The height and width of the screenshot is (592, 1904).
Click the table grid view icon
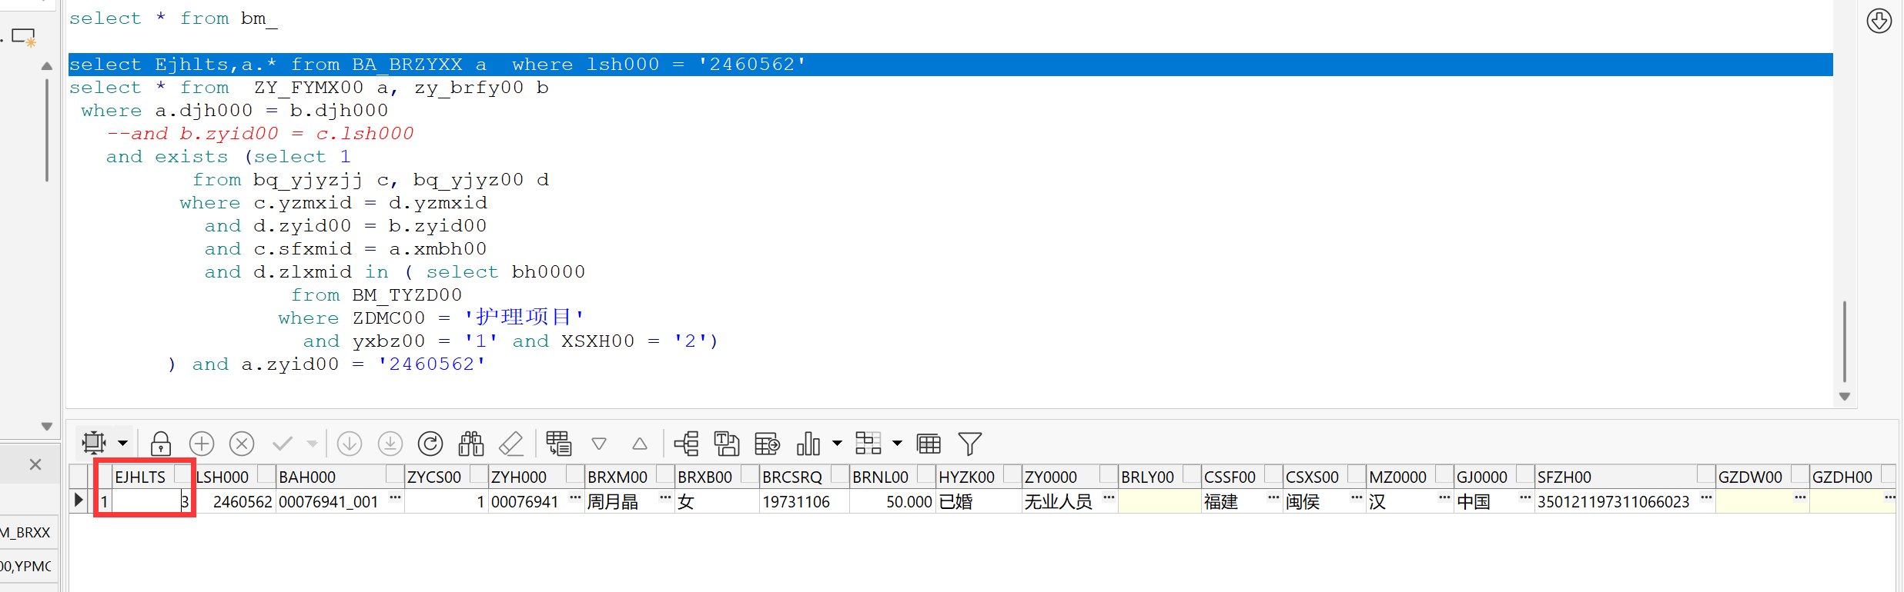[929, 444]
